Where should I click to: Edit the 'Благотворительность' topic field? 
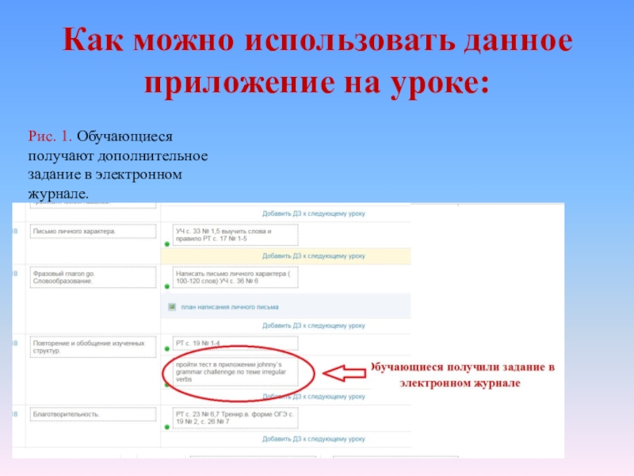[x=93, y=414]
